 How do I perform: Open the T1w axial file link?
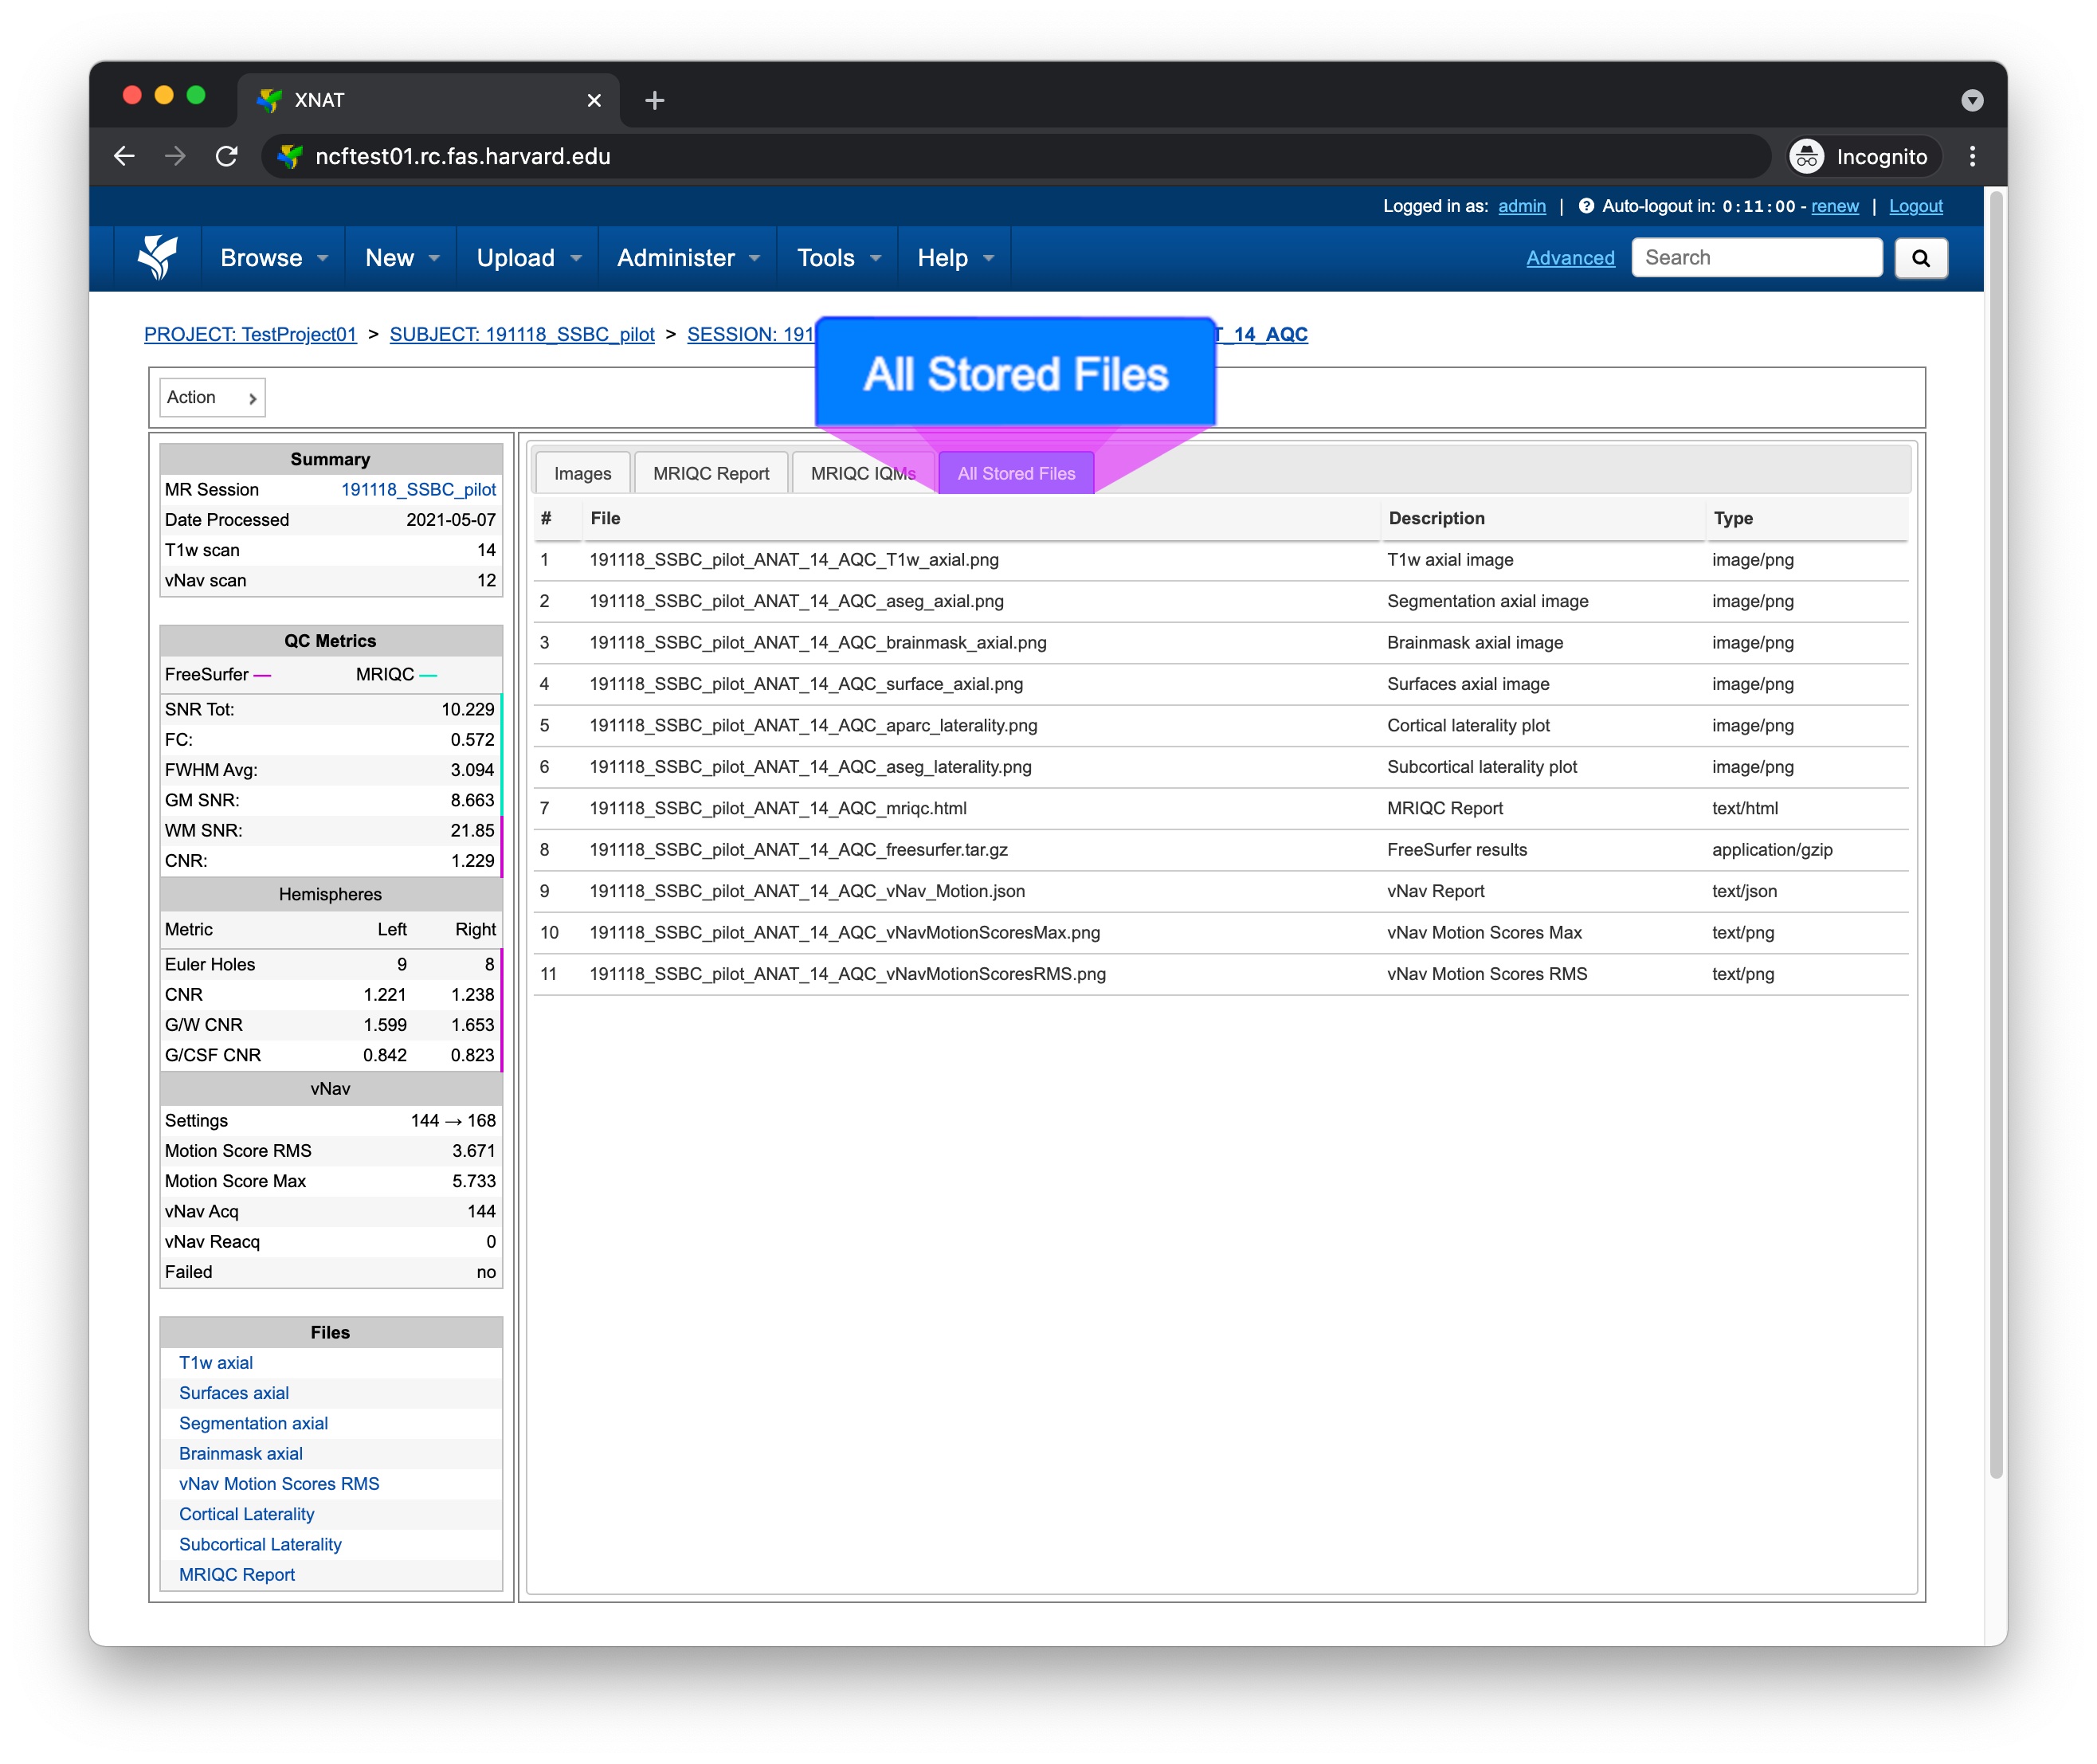coord(216,1363)
